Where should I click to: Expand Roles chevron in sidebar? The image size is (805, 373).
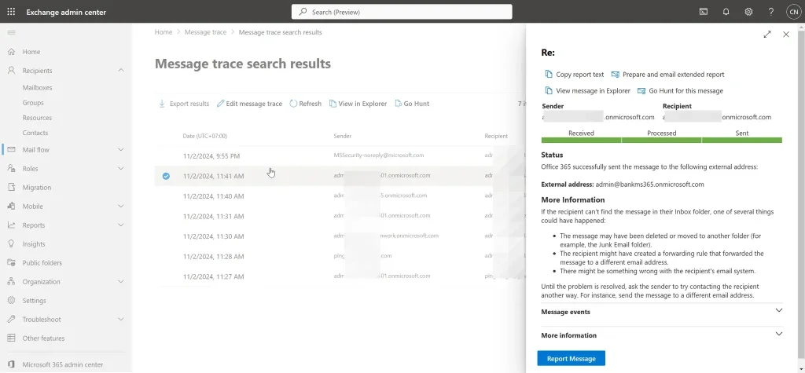(x=121, y=168)
